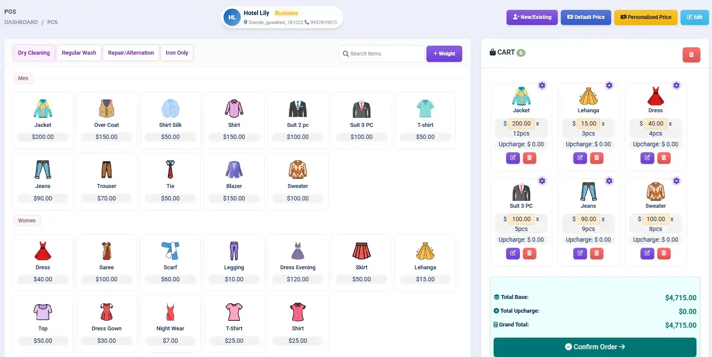The image size is (712, 357).
Task: Go to DASHBOARD breadcrumb link
Action: coord(21,22)
